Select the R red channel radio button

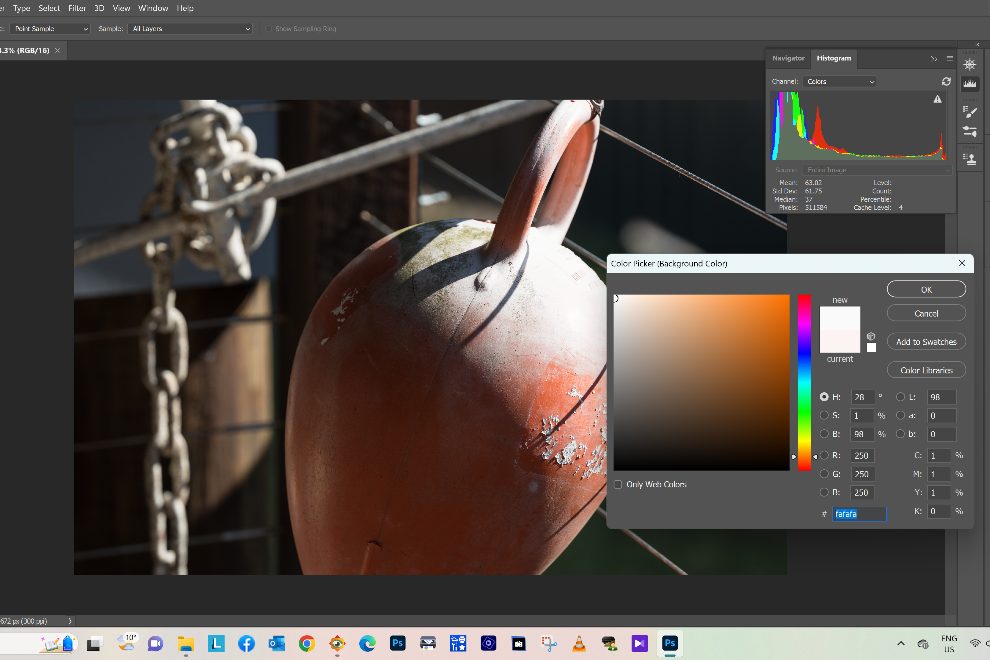pyautogui.click(x=824, y=456)
